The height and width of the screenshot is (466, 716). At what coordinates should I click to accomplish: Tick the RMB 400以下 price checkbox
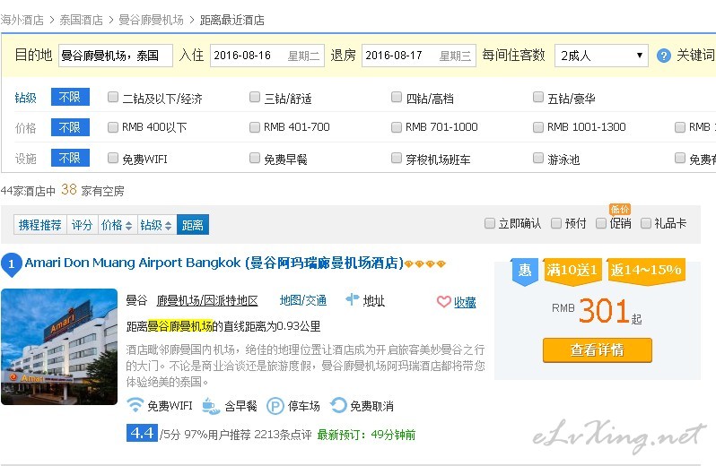[x=113, y=127]
